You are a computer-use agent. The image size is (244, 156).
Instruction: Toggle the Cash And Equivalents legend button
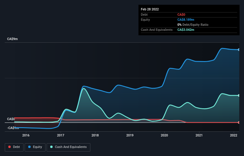click(x=68, y=147)
